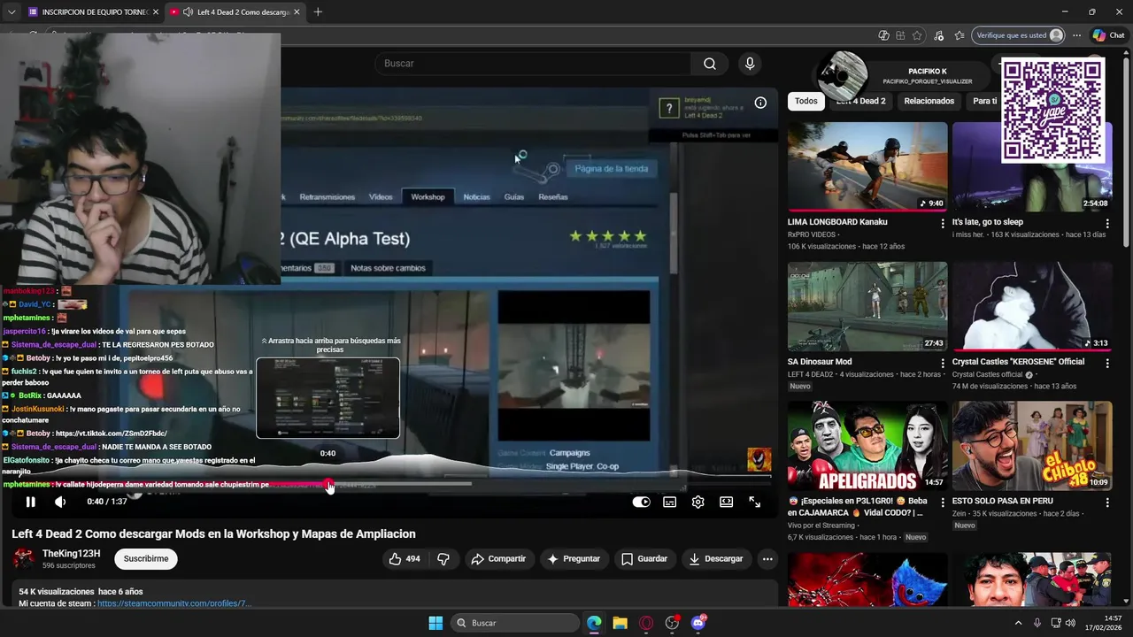Dislike the video
Viewport: 1133px width, 637px height.
[x=443, y=558]
